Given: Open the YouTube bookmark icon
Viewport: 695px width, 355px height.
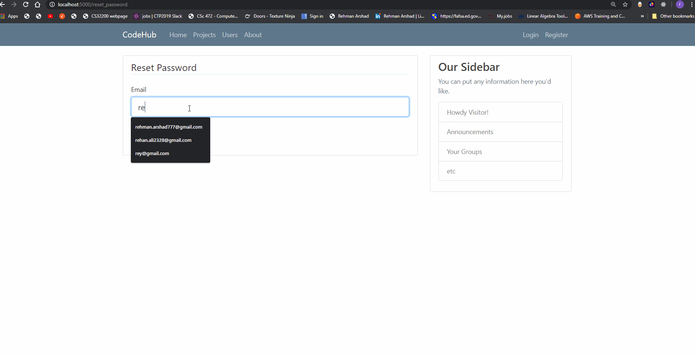Looking at the screenshot, I should (50, 16).
